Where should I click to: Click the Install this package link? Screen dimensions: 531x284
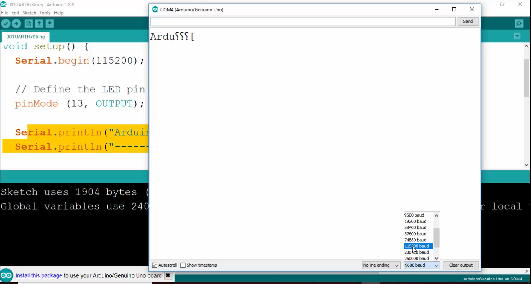pos(39,276)
